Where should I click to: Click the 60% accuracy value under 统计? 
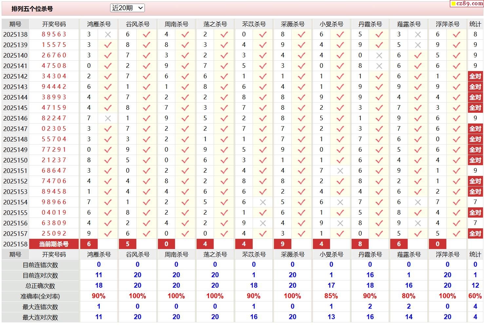475,296
